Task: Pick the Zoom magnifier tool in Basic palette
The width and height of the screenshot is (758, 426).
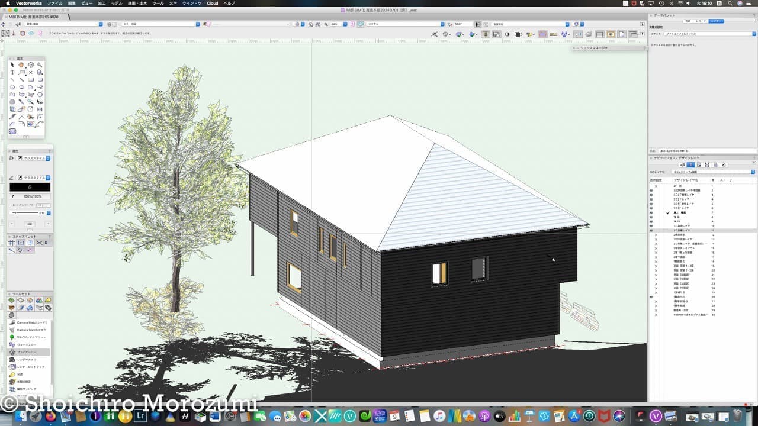Action: pyautogui.click(x=40, y=65)
